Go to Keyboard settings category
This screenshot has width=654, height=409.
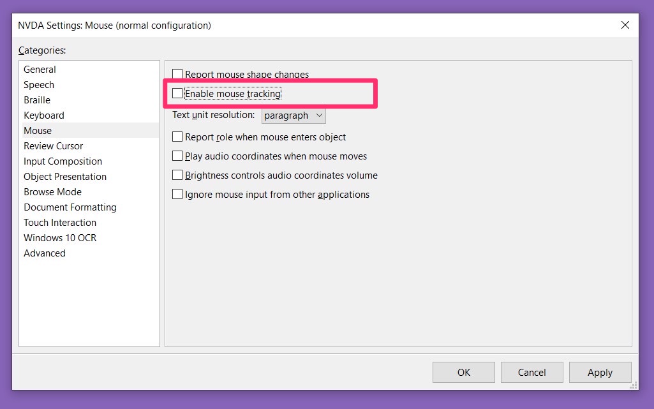(x=44, y=115)
